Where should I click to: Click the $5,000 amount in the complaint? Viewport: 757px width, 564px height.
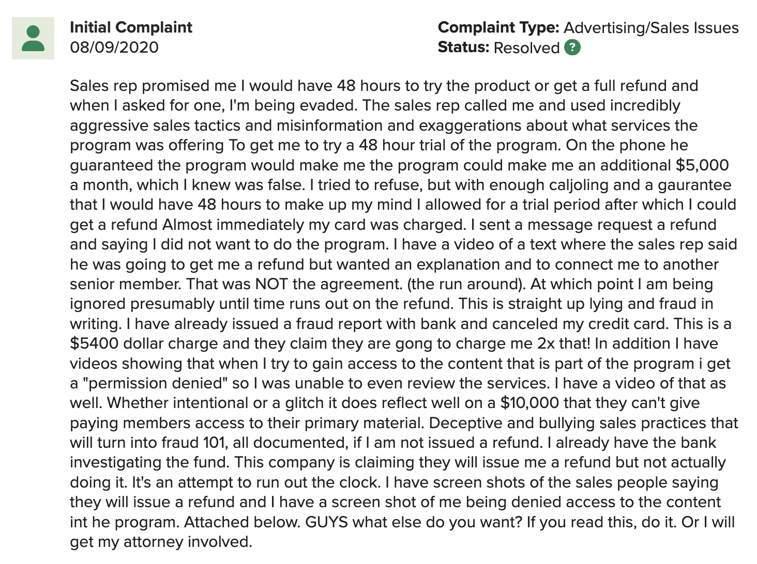(x=702, y=165)
